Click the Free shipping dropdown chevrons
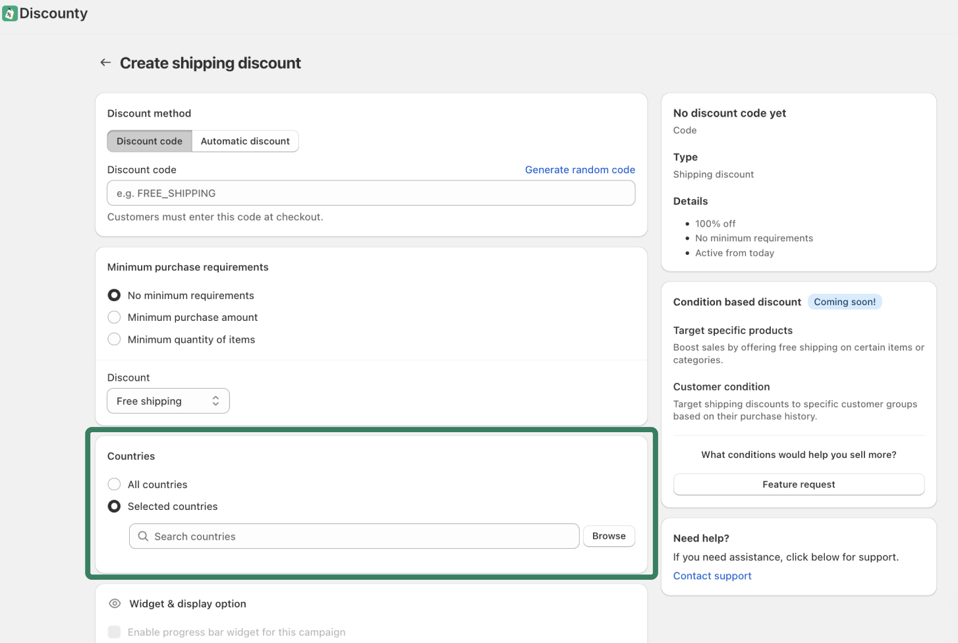Image resolution: width=958 pixels, height=643 pixels. pyautogui.click(x=215, y=401)
